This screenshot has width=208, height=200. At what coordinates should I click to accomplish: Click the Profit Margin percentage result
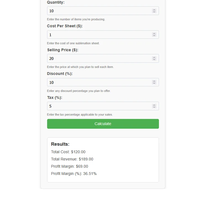(x=90, y=174)
